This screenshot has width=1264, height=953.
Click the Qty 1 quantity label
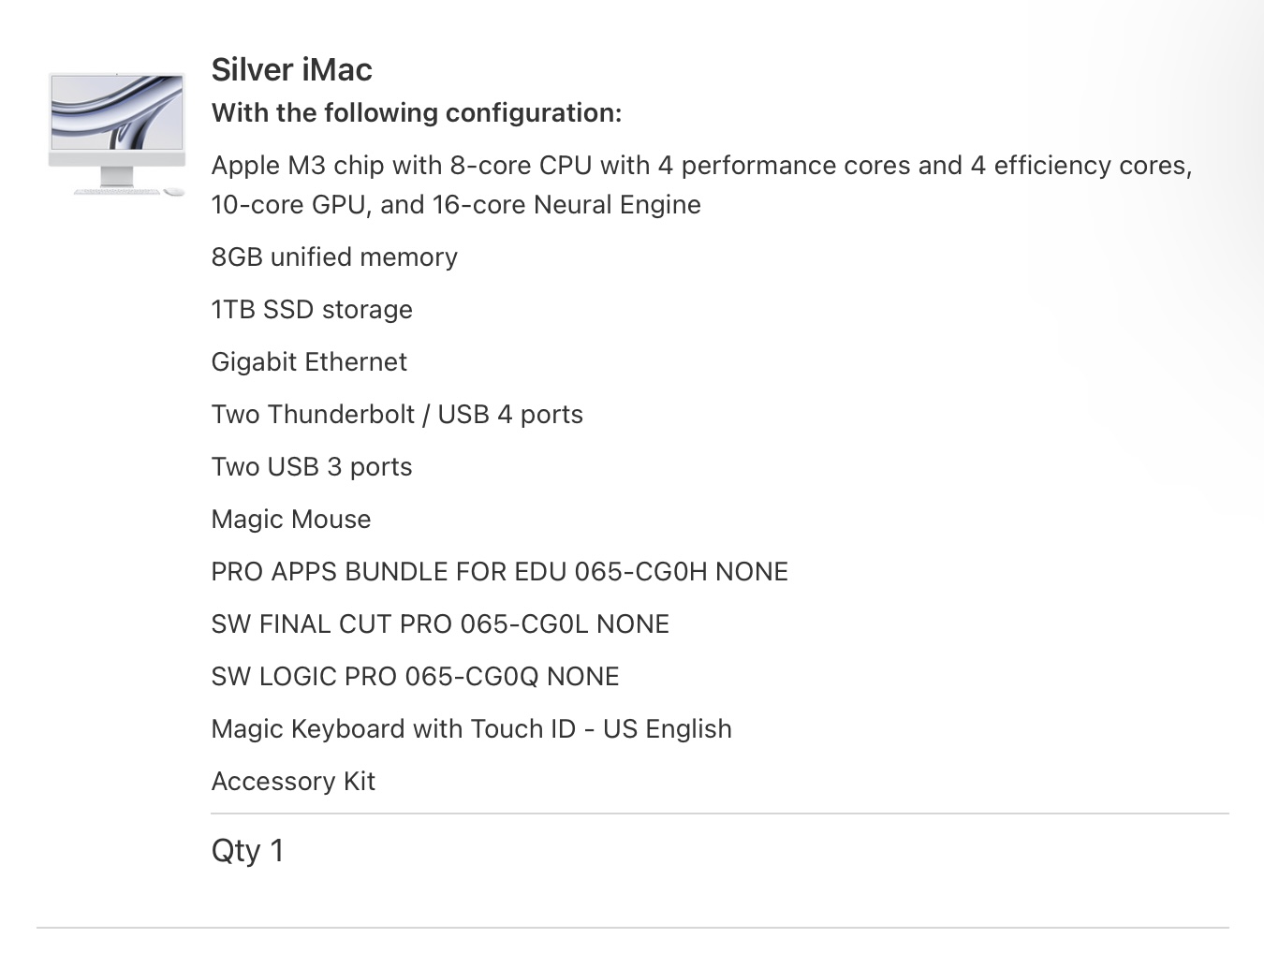(247, 851)
